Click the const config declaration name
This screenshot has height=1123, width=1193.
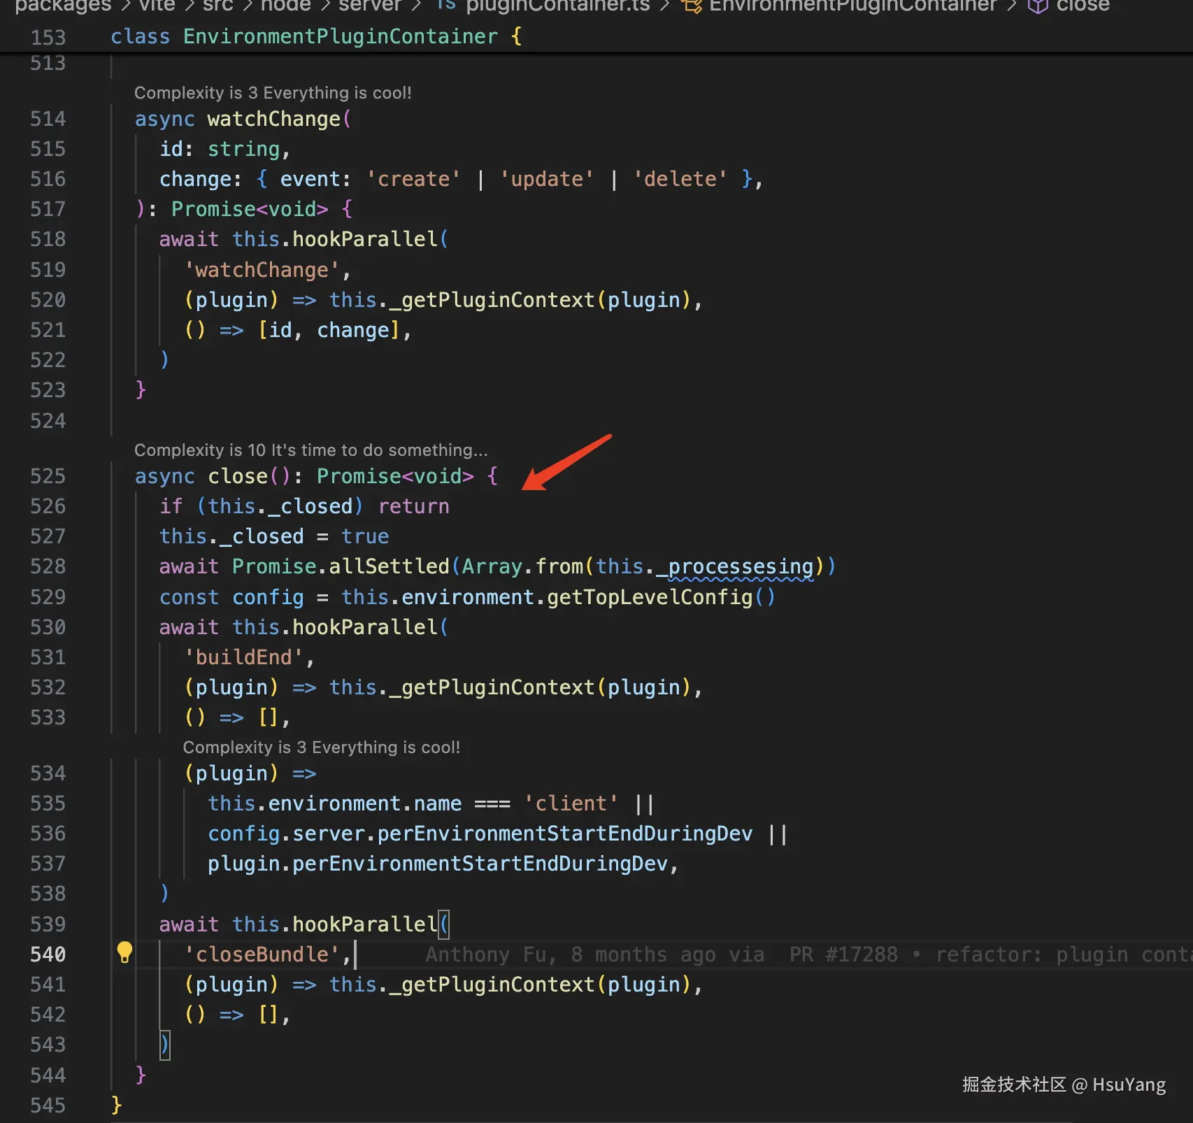(x=268, y=597)
